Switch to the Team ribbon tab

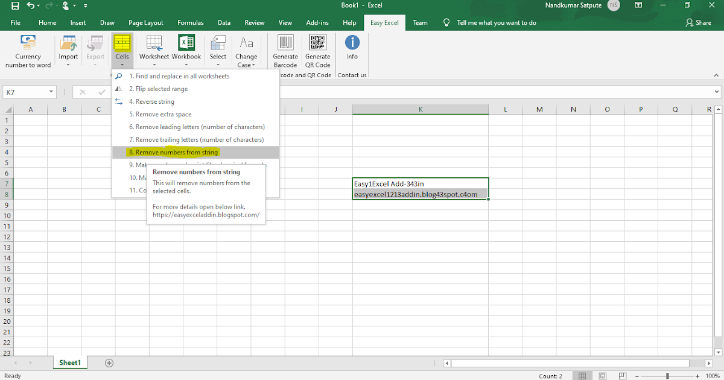coord(420,22)
